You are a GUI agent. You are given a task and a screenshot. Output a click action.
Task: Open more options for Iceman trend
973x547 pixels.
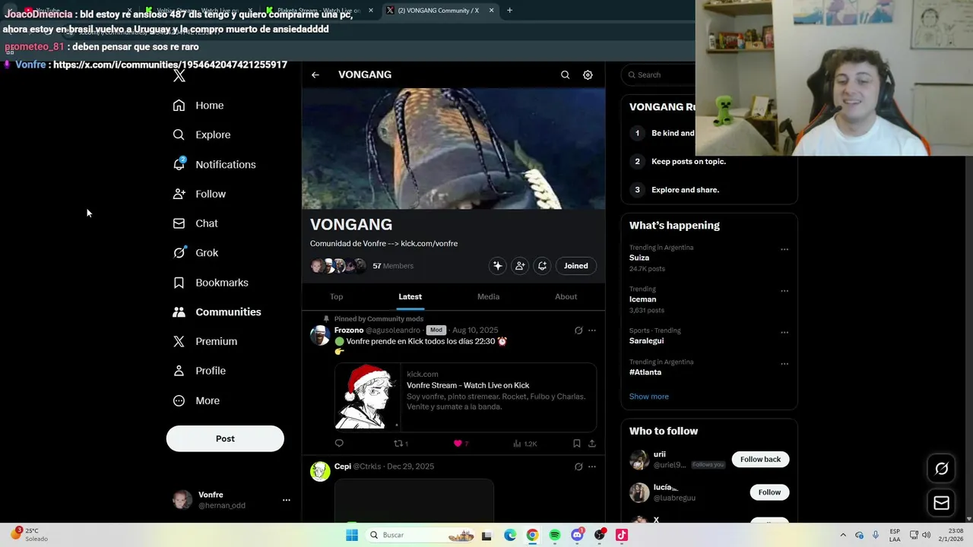[784, 291]
